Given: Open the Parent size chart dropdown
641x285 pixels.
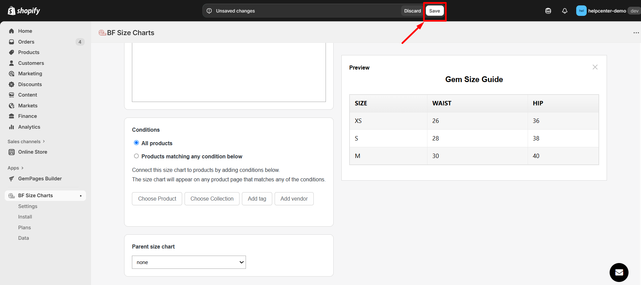Looking at the screenshot, I should [189, 262].
